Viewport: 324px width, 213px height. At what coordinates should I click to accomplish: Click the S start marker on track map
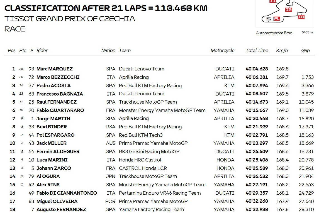[x=268, y=19]
